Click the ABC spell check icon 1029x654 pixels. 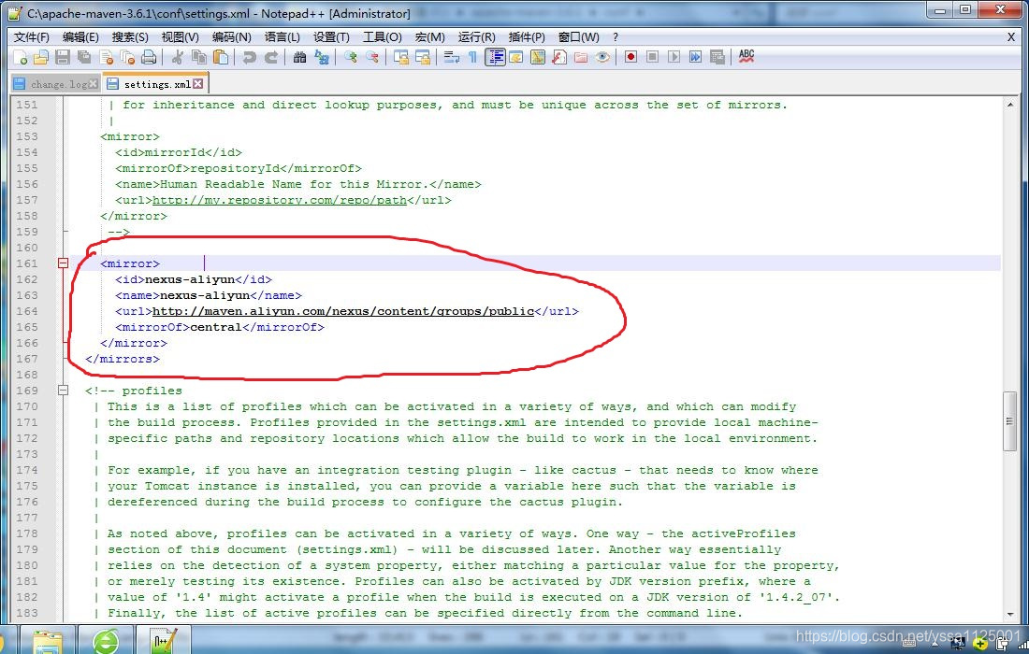[x=746, y=58]
